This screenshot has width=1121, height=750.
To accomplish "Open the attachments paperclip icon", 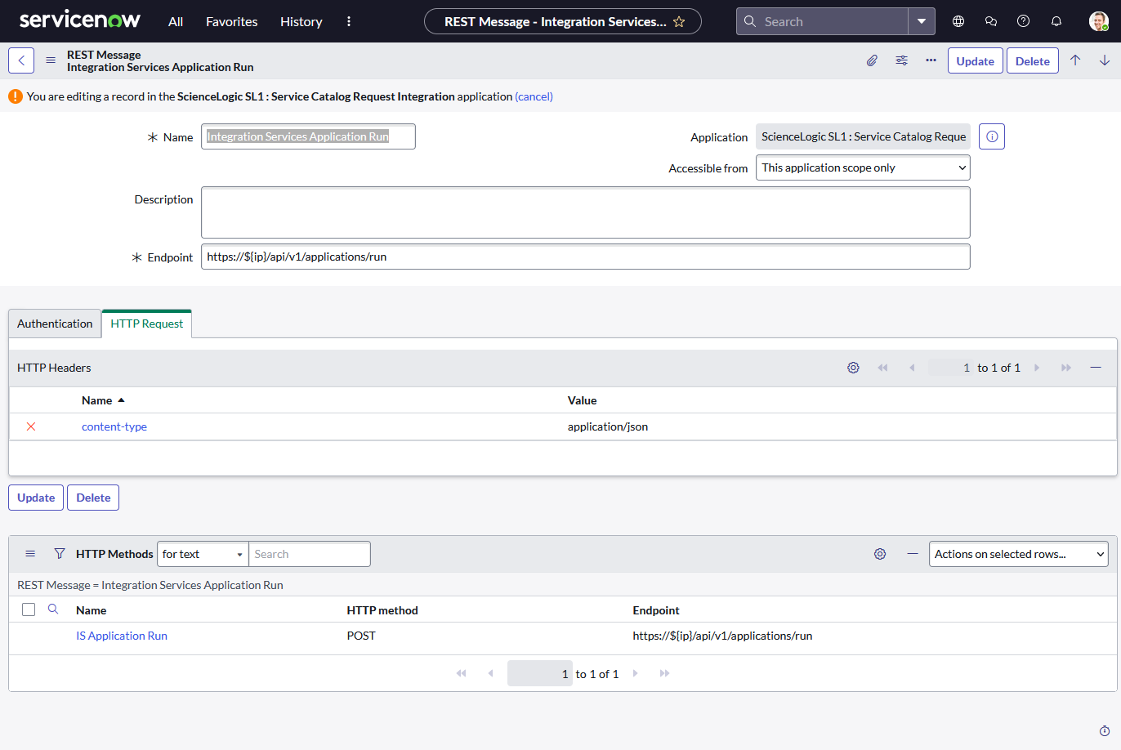I will click(x=872, y=60).
